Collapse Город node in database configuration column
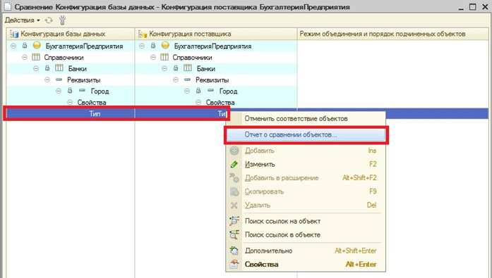The image size is (492, 278). pos(59,91)
